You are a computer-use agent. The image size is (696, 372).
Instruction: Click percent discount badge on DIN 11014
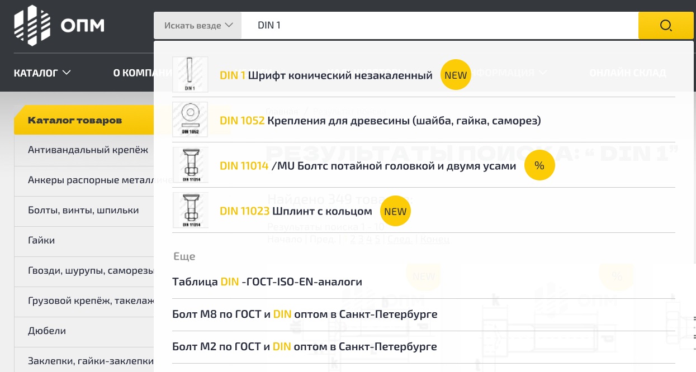point(539,165)
